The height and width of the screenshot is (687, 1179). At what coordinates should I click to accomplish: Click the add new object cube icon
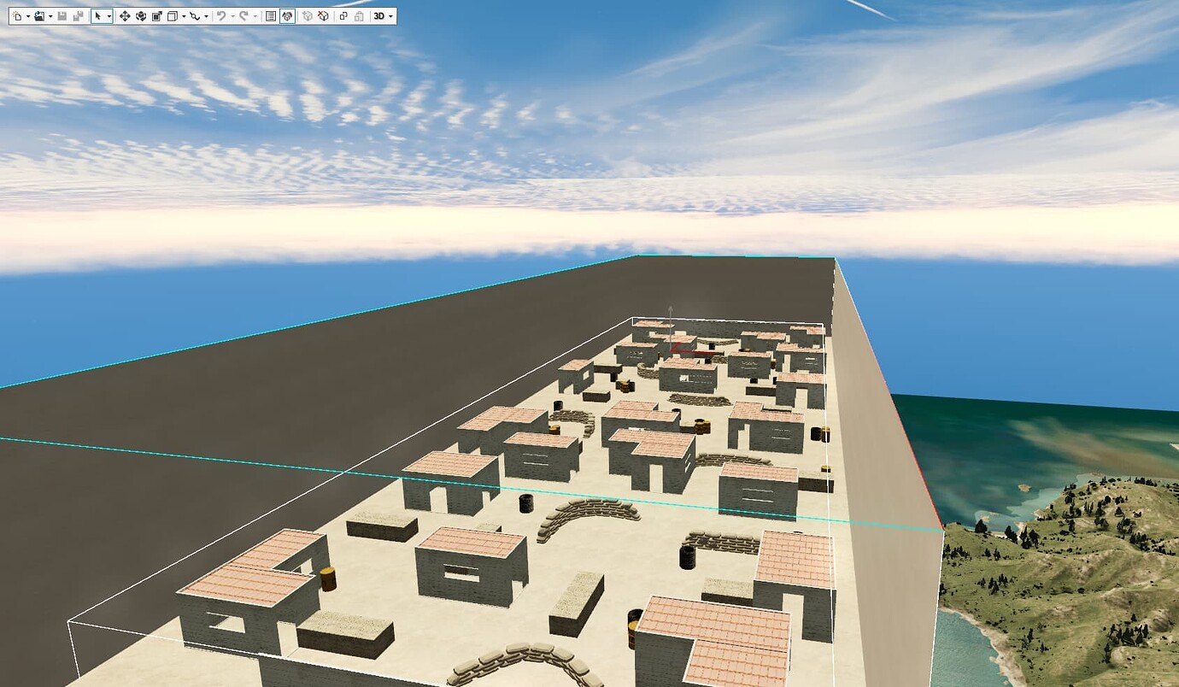308,16
